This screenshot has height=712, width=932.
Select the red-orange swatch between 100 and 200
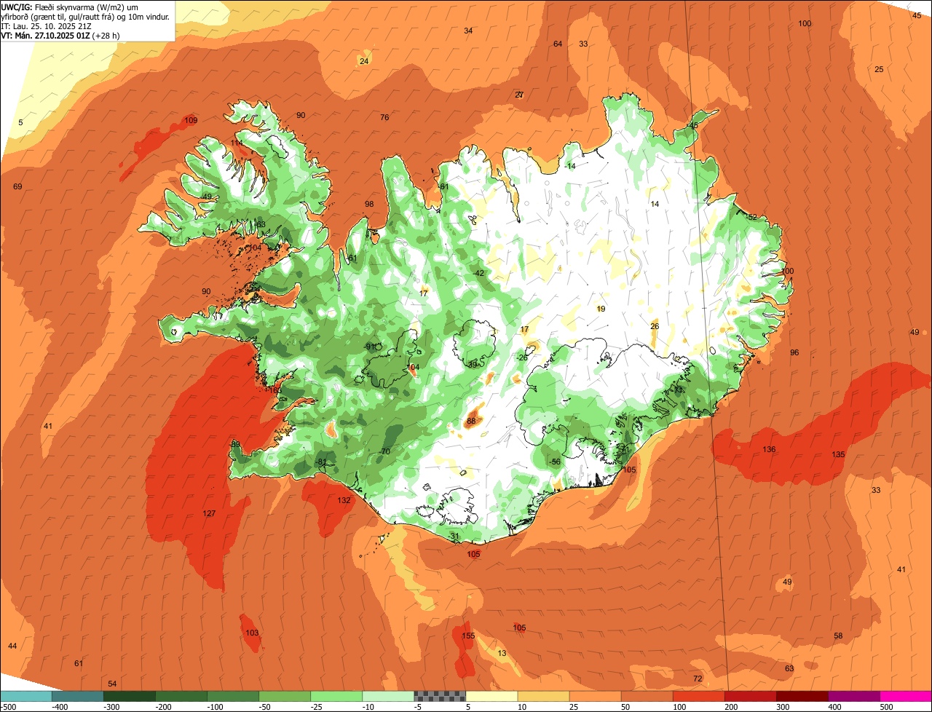(x=698, y=696)
